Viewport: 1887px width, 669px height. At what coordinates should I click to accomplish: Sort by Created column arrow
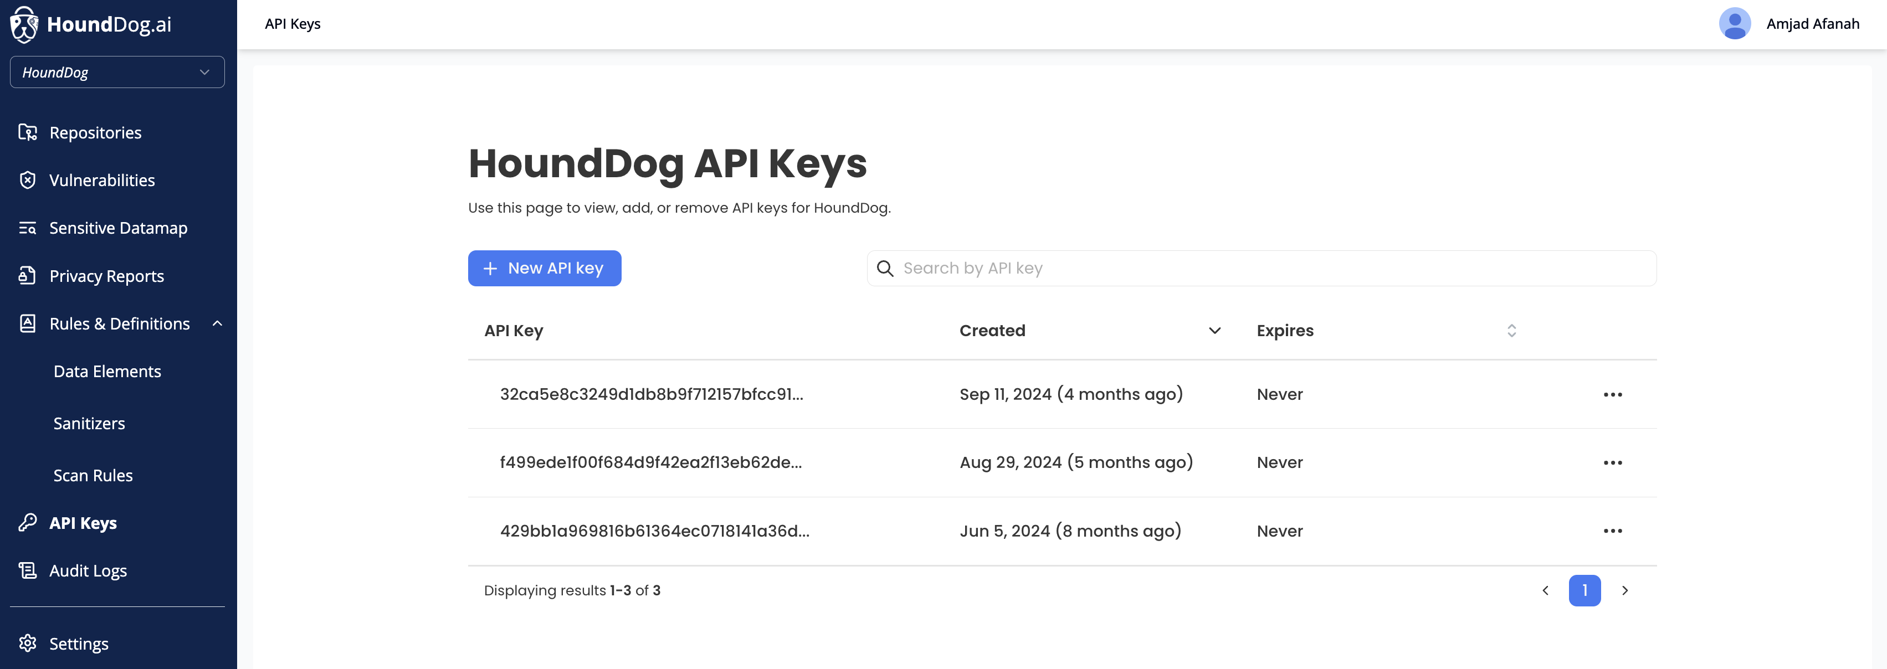(x=1214, y=331)
